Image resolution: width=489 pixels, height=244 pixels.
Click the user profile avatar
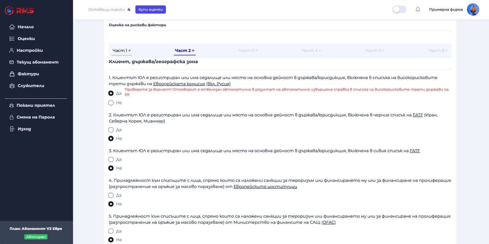pyautogui.click(x=473, y=9)
